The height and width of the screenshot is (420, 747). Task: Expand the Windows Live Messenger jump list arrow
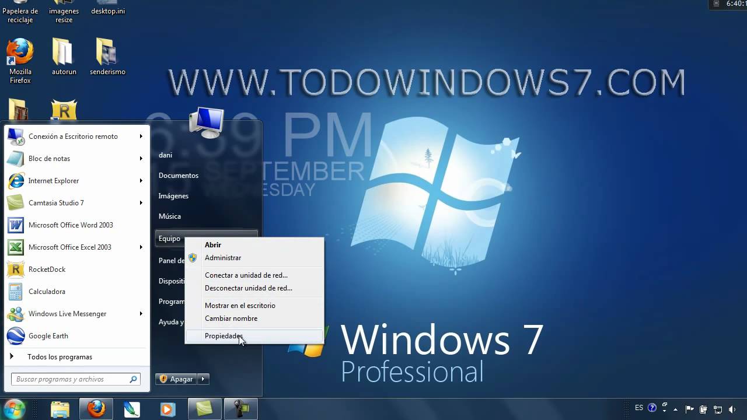pyautogui.click(x=141, y=314)
